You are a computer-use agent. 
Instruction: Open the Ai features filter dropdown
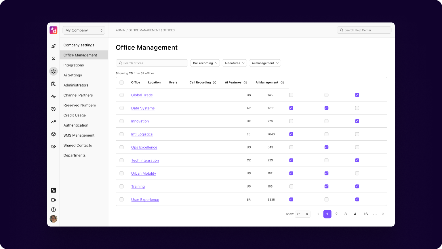(x=235, y=63)
